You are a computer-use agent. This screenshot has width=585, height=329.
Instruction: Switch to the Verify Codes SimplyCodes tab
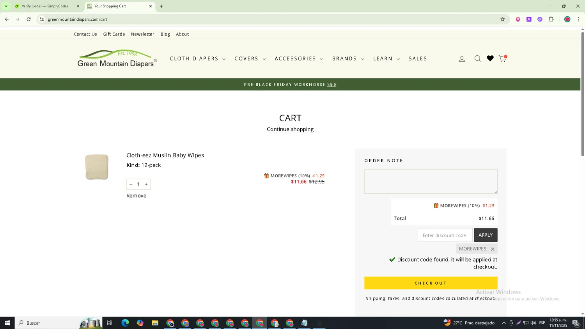point(45,6)
